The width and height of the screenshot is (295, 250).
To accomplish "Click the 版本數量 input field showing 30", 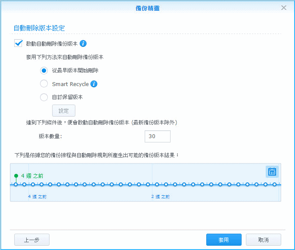I will point(157,136).
